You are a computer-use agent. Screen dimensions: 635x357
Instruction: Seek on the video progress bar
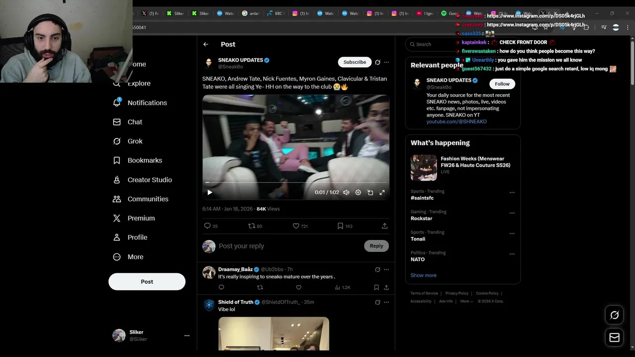(296, 182)
